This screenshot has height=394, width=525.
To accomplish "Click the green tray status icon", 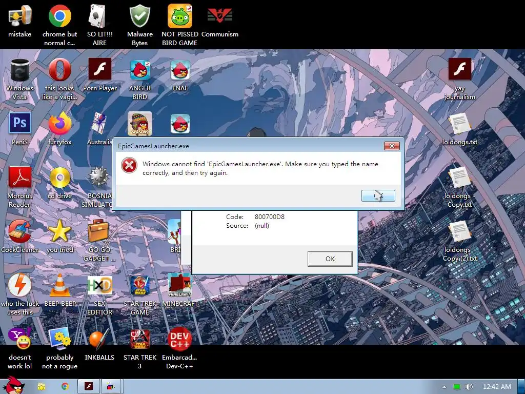I will [x=456, y=387].
